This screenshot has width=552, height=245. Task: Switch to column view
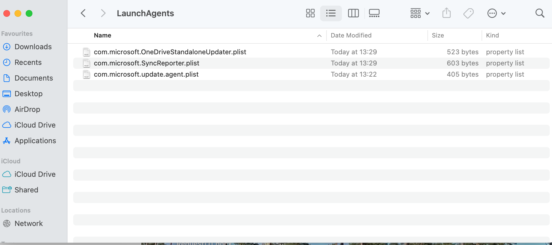[353, 13]
